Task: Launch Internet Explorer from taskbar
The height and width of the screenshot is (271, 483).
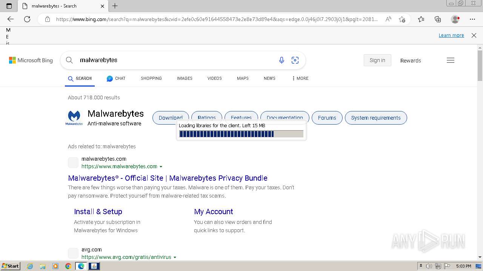Action: [30, 266]
